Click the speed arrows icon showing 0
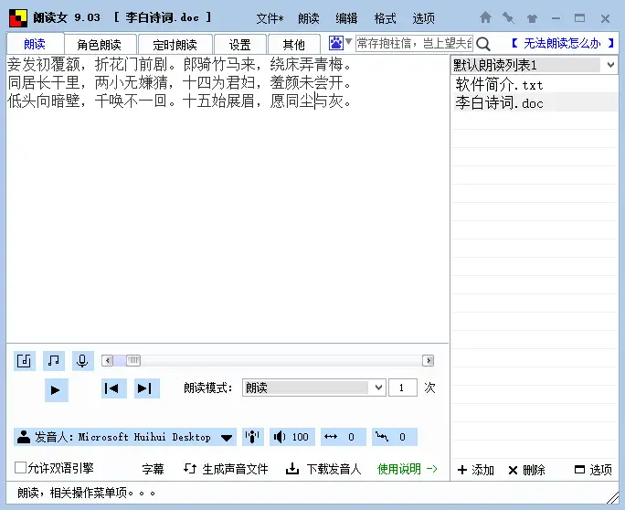This screenshot has height=510, width=625. 344,437
